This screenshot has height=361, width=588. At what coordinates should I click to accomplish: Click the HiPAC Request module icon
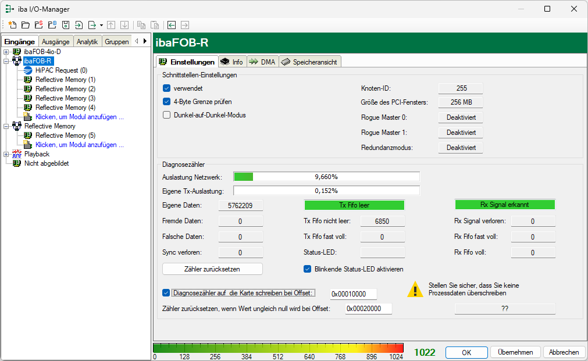28,70
